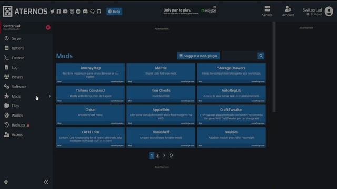Open the Aternos Reddit page
This screenshot has height=189, width=337.
pos(78,12)
